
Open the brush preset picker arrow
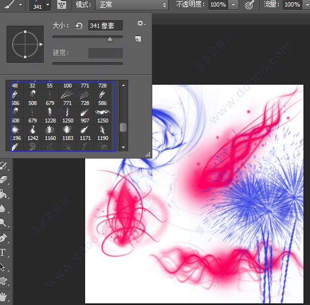coord(47,4)
